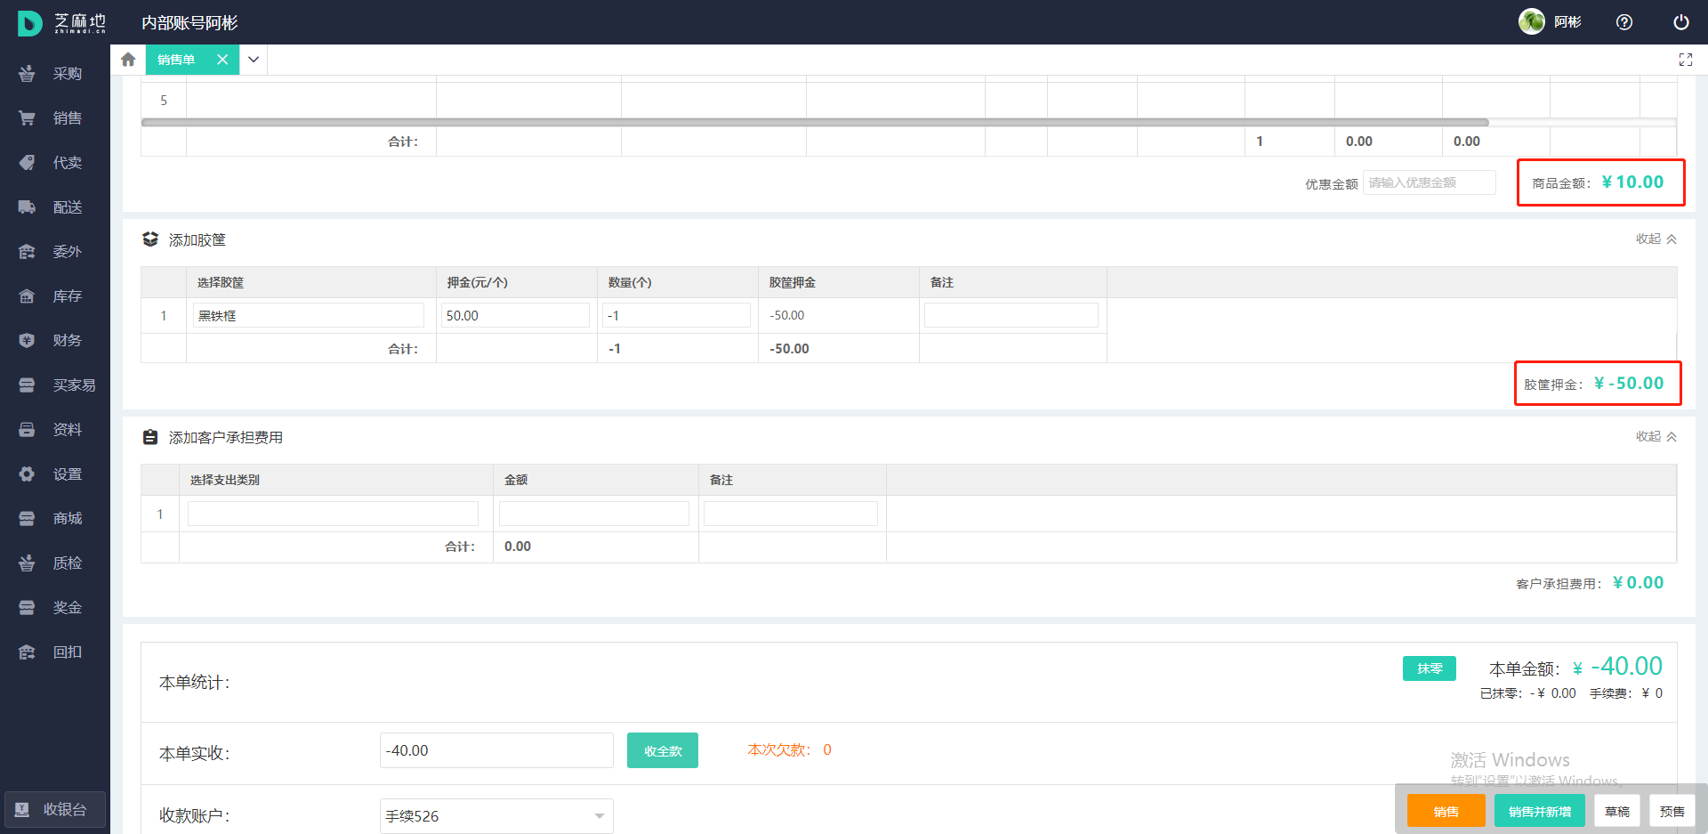
Task: Focus the 数量 field showing -1
Action: (x=677, y=315)
